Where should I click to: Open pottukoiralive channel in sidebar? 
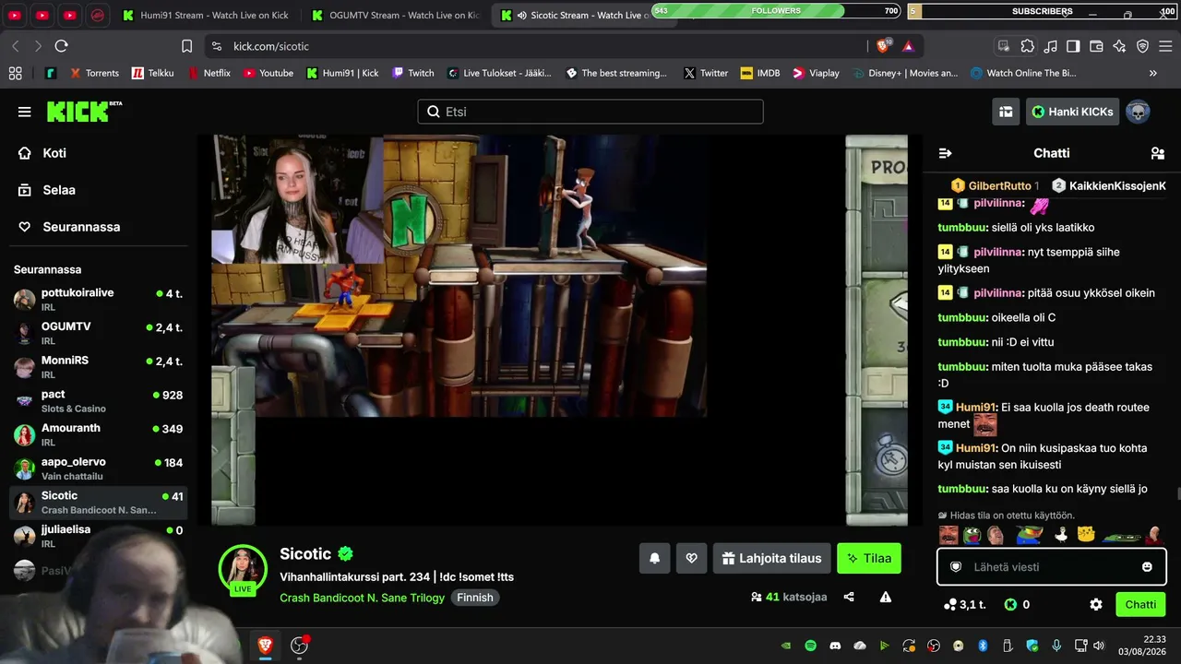[98, 299]
